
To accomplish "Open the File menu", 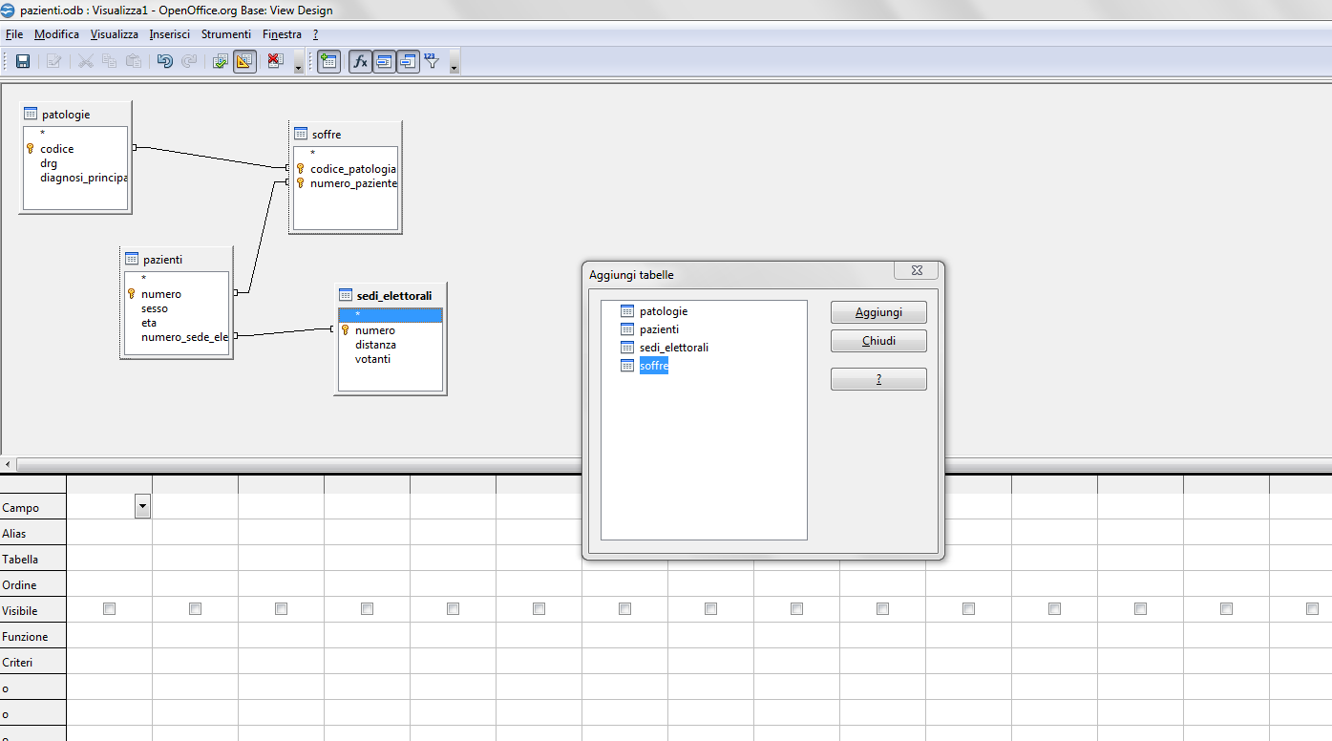I will tap(14, 34).
